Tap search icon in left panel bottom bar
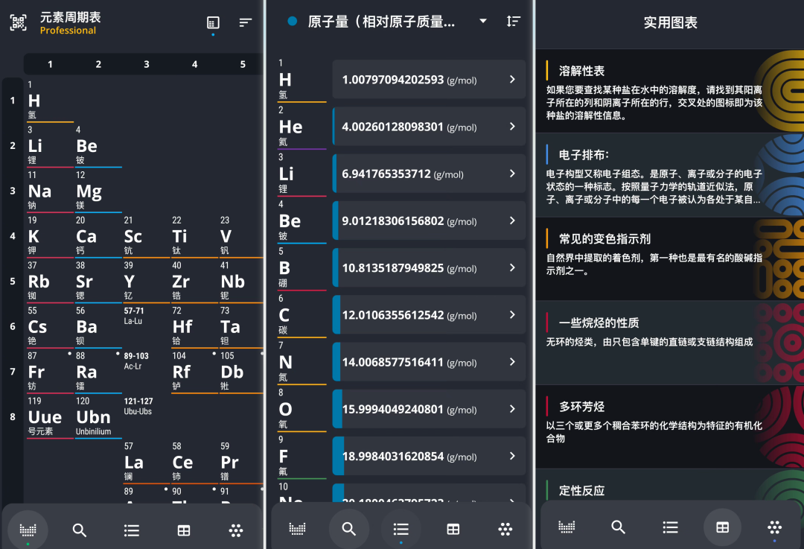Screen dimensions: 804x549 pyautogui.click(x=80, y=530)
